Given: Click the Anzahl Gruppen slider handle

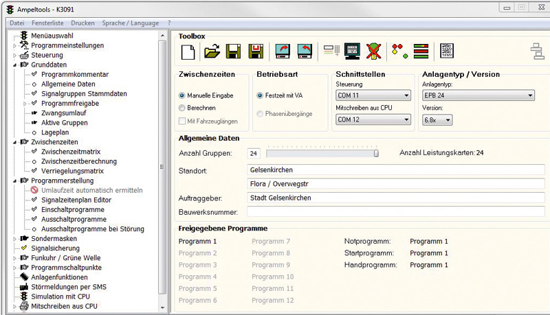Looking at the screenshot, I should (x=376, y=153).
